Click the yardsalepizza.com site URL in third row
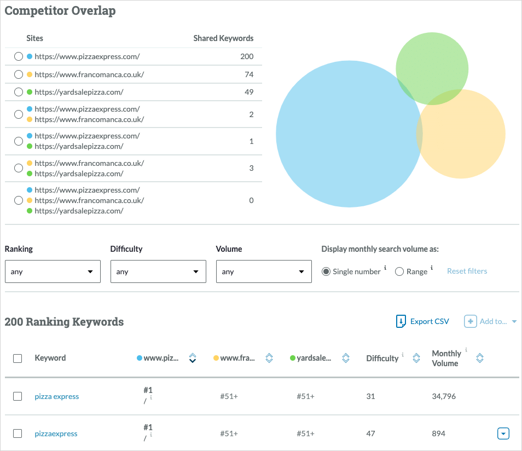The width and height of the screenshot is (522, 451). [79, 92]
